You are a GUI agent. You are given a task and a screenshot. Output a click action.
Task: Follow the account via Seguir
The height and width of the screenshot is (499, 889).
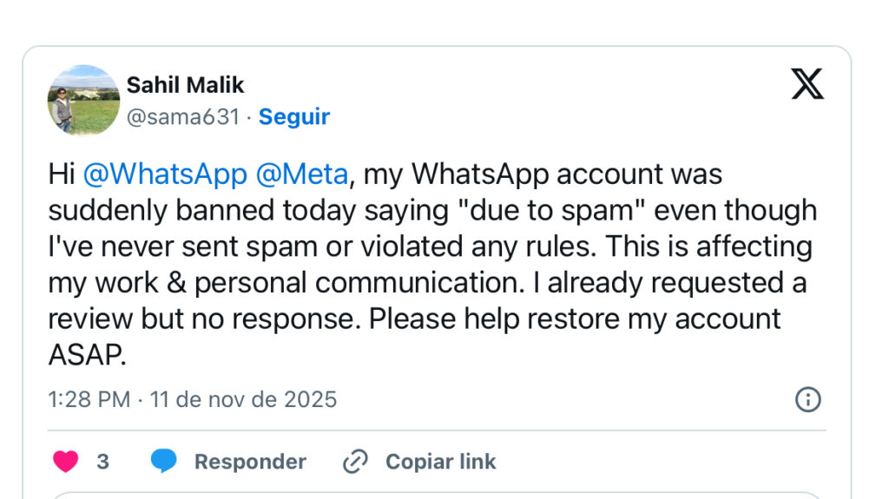point(294,117)
